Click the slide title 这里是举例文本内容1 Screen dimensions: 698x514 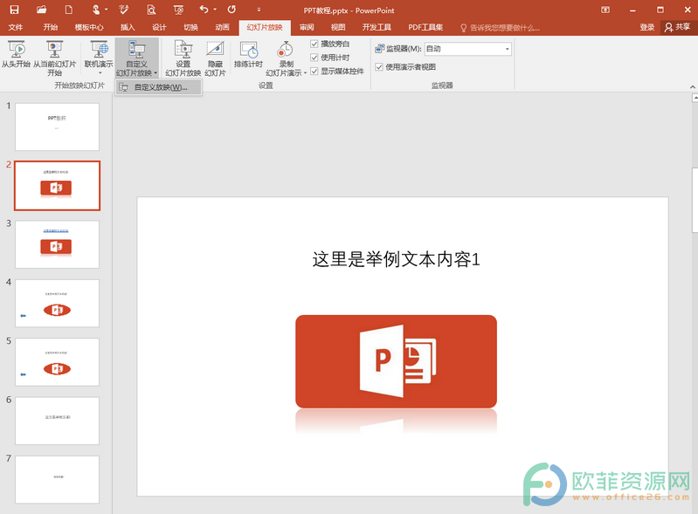pos(397,259)
